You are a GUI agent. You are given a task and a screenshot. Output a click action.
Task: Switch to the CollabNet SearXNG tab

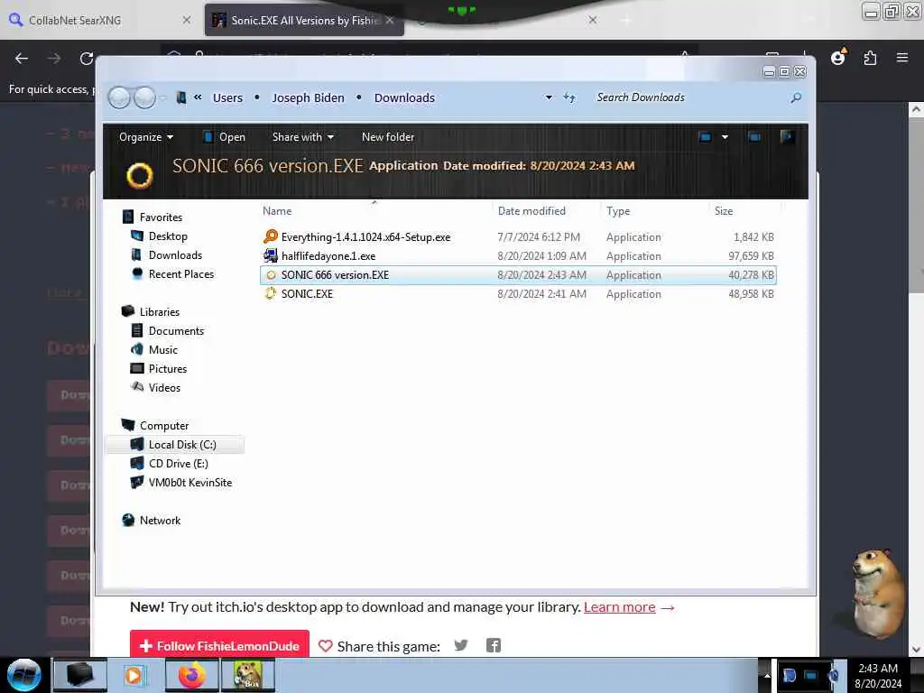tap(100, 20)
